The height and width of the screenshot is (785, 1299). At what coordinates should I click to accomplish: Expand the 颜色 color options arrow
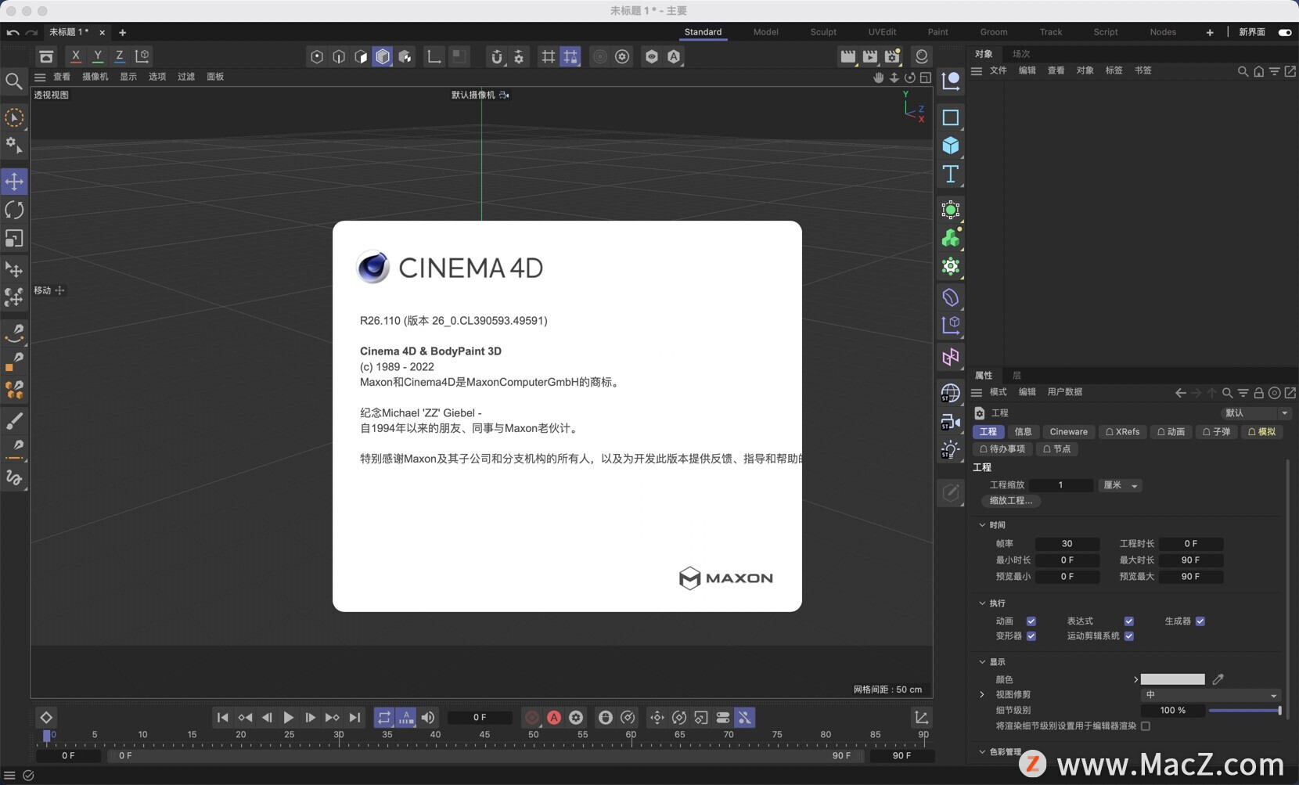[x=1135, y=679]
